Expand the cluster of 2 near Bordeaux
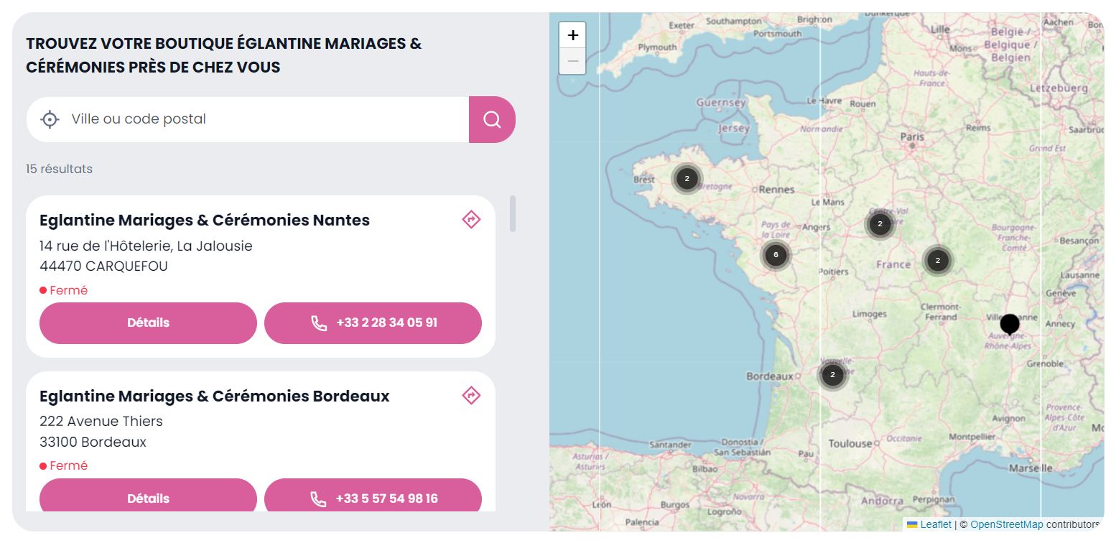 pyautogui.click(x=832, y=374)
